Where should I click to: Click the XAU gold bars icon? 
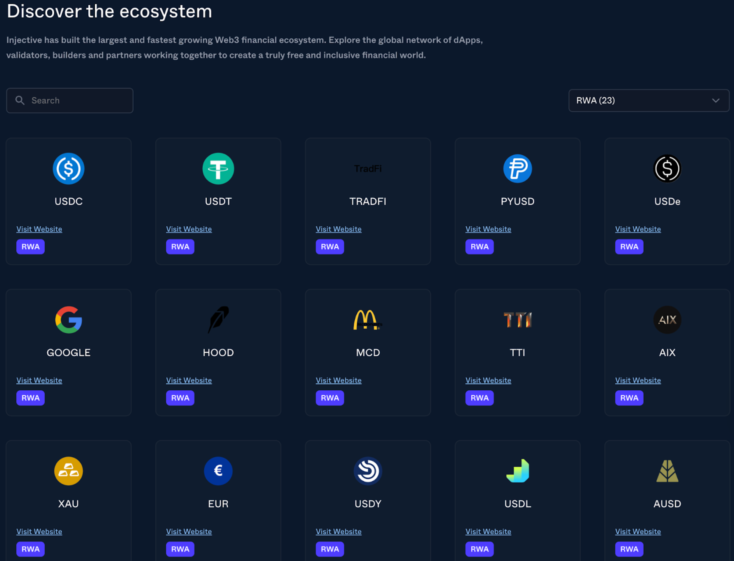point(69,471)
